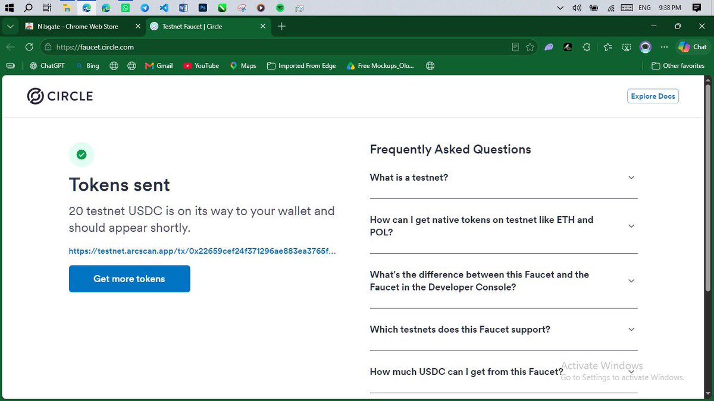Close the Testnet Faucet tab

pos(262,26)
